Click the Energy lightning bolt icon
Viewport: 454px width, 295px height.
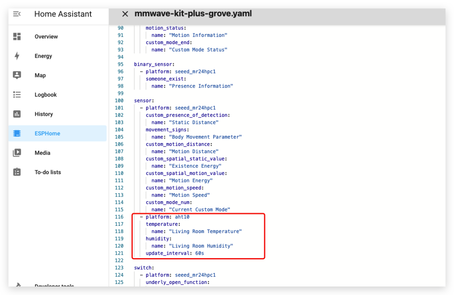point(17,56)
